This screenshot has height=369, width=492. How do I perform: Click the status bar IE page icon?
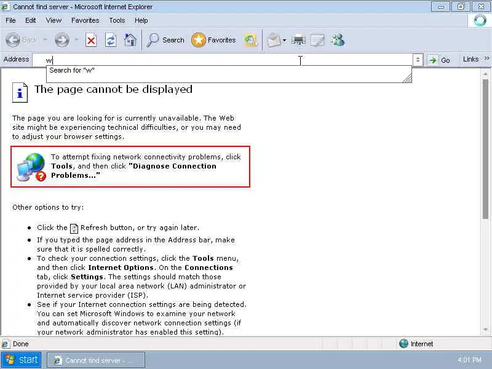(6, 344)
